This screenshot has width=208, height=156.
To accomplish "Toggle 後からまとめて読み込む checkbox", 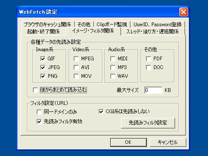I will pos(35,90).
